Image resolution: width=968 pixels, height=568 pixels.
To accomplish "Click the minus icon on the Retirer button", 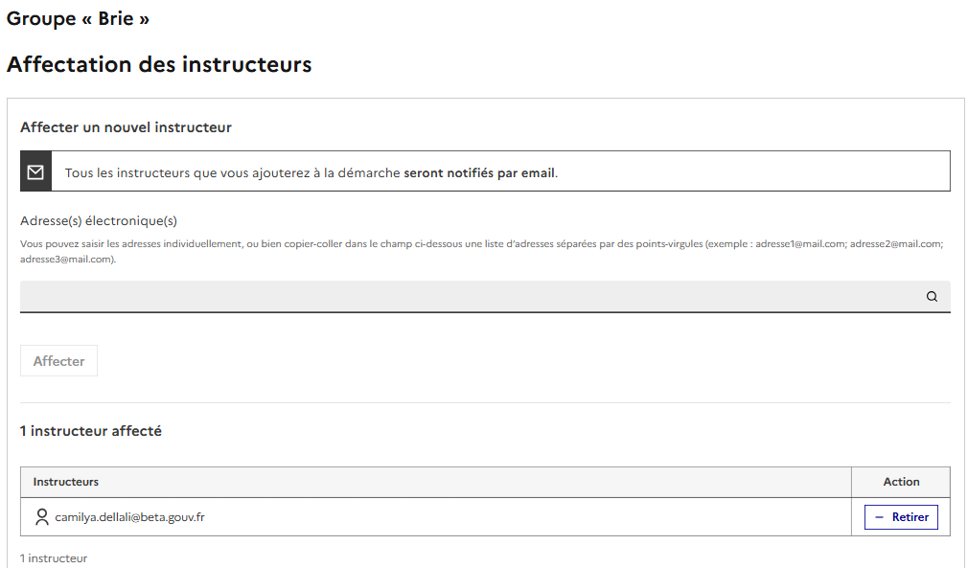I will tap(879, 517).
